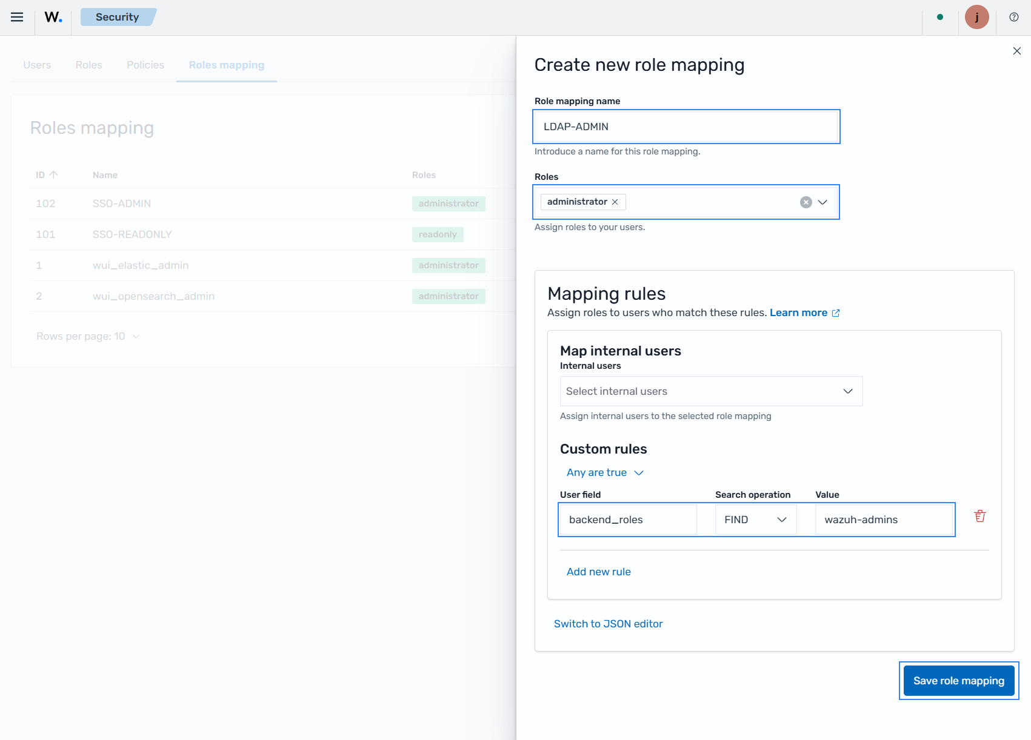Clear all selected roles
The width and height of the screenshot is (1031, 740).
806,202
